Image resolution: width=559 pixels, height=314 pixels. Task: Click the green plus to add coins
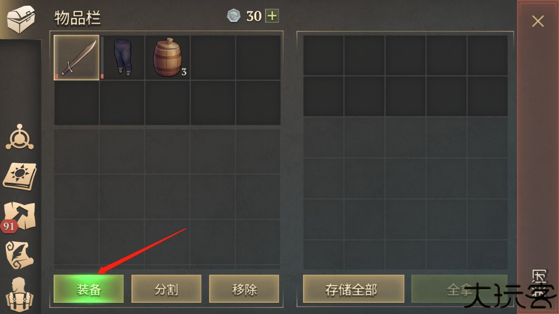point(272,16)
